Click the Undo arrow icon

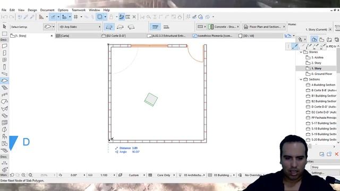point(5,16)
